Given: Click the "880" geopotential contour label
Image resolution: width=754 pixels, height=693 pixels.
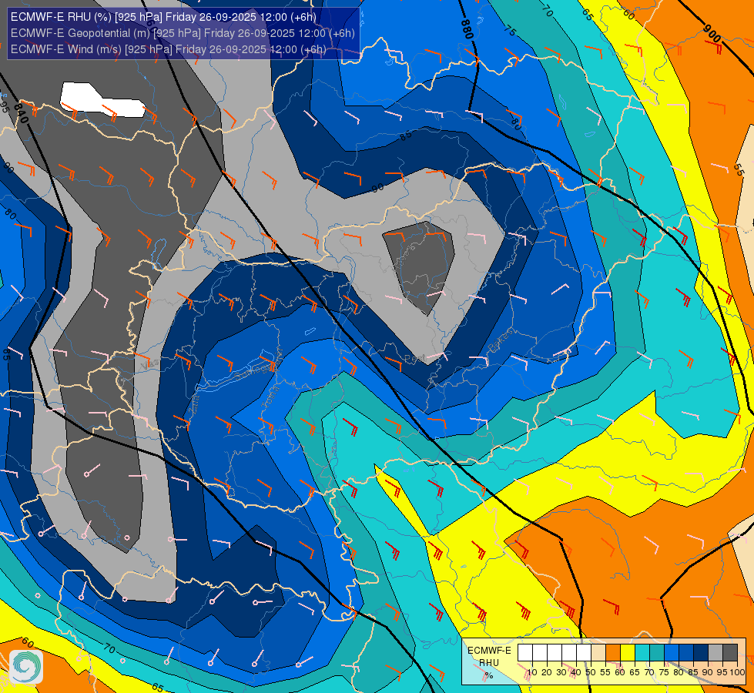Looking at the screenshot, I should pos(467,29).
